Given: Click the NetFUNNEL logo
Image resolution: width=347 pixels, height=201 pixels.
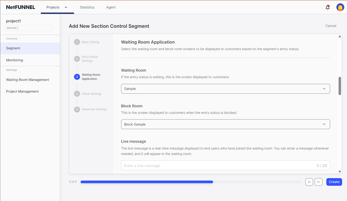Looking at the screenshot, I should pos(20,7).
